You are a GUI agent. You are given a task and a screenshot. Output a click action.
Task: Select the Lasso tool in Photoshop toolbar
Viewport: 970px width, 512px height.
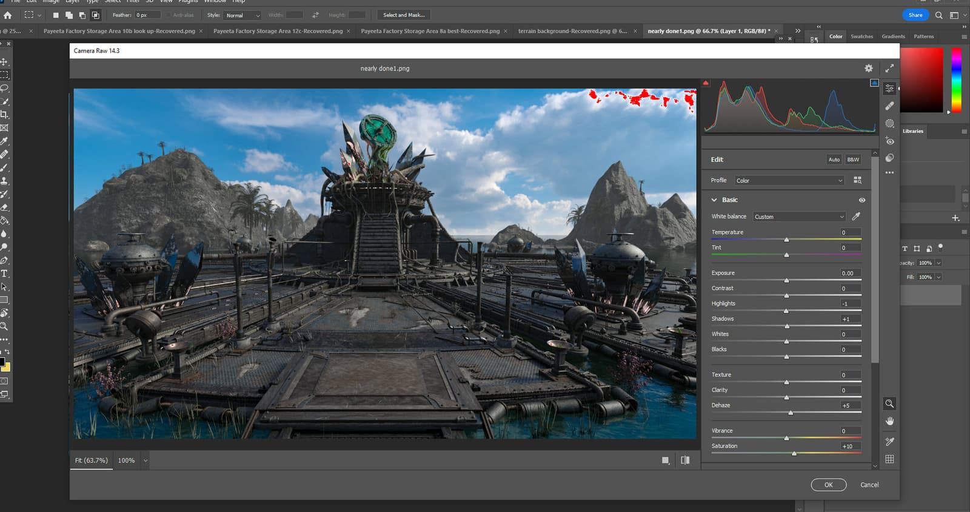(4, 88)
